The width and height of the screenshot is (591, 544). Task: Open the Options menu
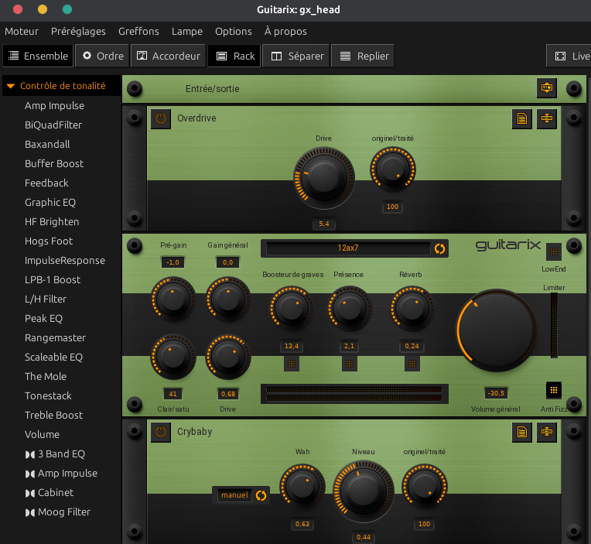pos(234,31)
